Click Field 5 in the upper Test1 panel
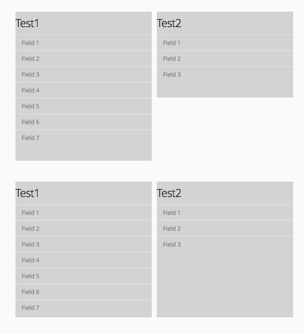 (83, 106)
